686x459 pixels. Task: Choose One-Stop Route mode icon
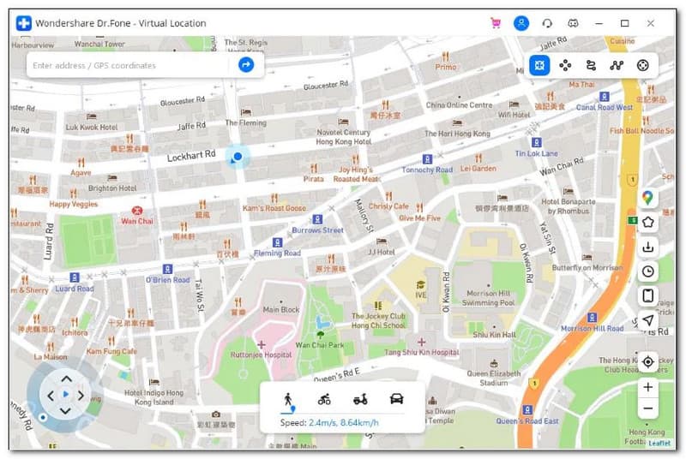pyautogui.click(x=591, y=65)
